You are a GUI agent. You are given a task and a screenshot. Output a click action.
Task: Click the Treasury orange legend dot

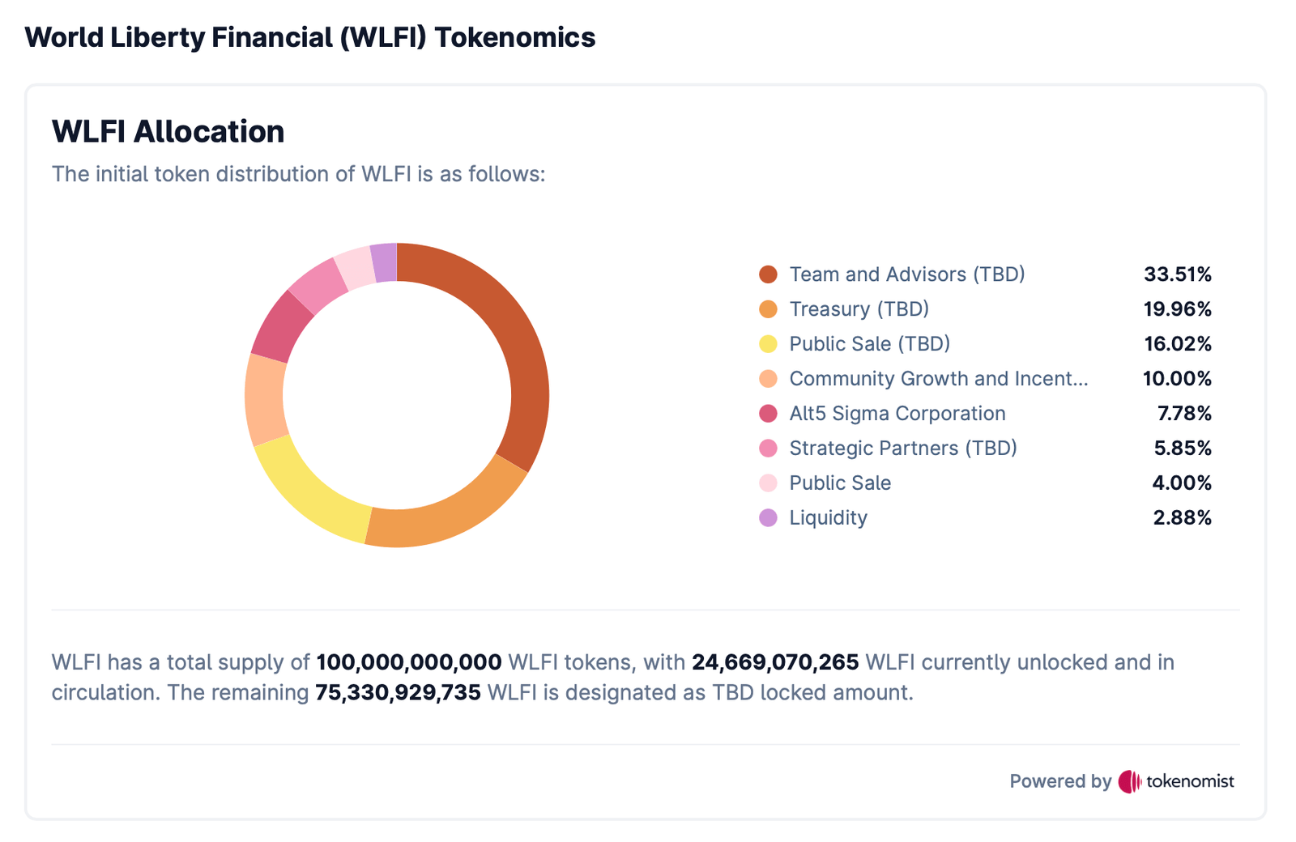tap(768, 309)
